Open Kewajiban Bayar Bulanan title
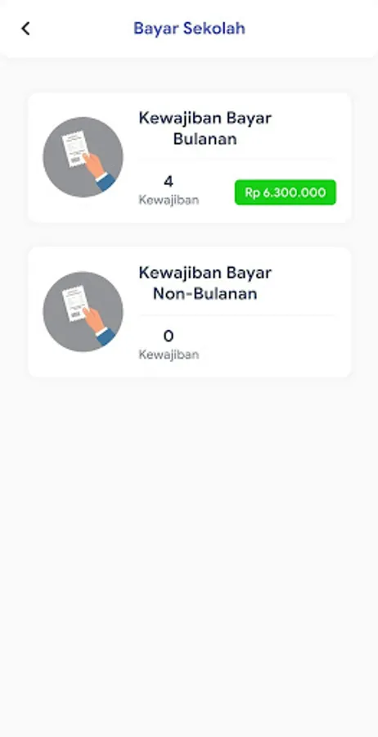The width and height of the screenshot is (378, 737). click(205, 129)
